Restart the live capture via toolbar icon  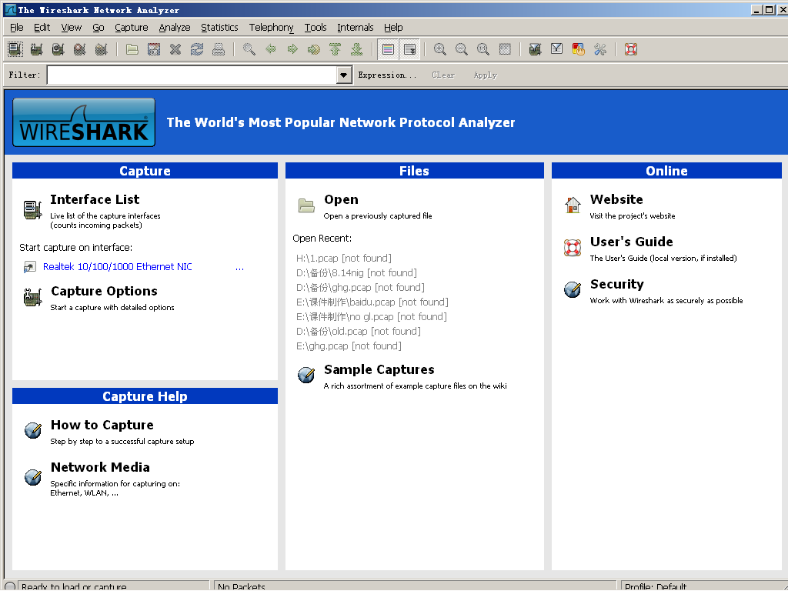pyautogui.click(x=102, y=48)
